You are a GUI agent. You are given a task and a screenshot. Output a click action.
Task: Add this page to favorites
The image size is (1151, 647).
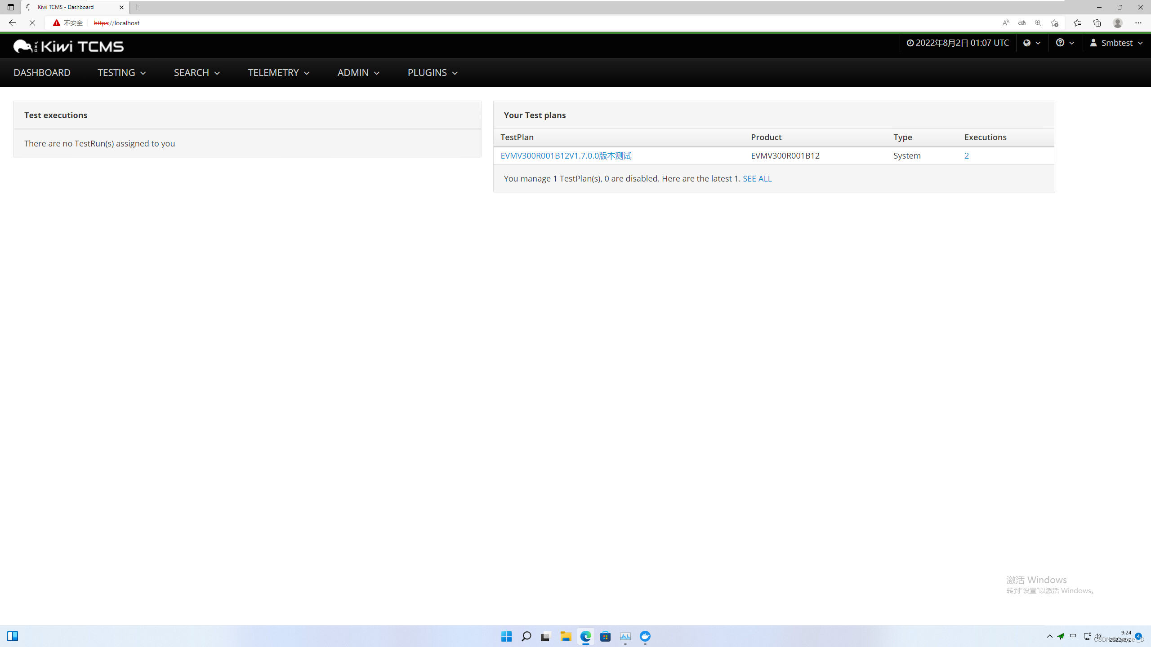point(1054,23)
